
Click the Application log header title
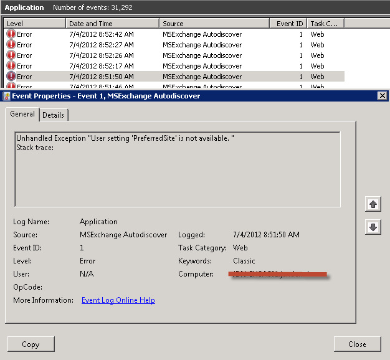coord(24,7)
